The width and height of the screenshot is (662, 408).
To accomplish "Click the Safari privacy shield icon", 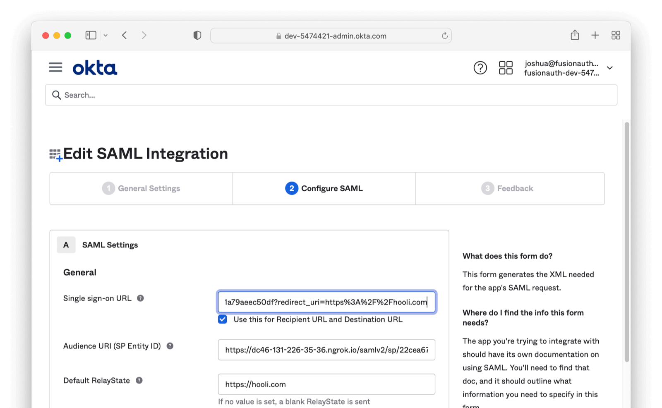I will point(197,36).
